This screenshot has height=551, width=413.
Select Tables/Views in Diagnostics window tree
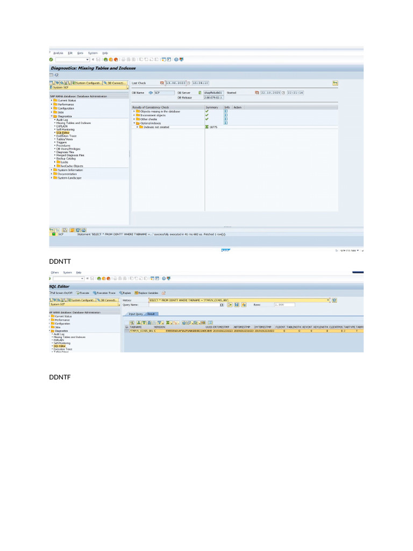[x=65, y=139]
